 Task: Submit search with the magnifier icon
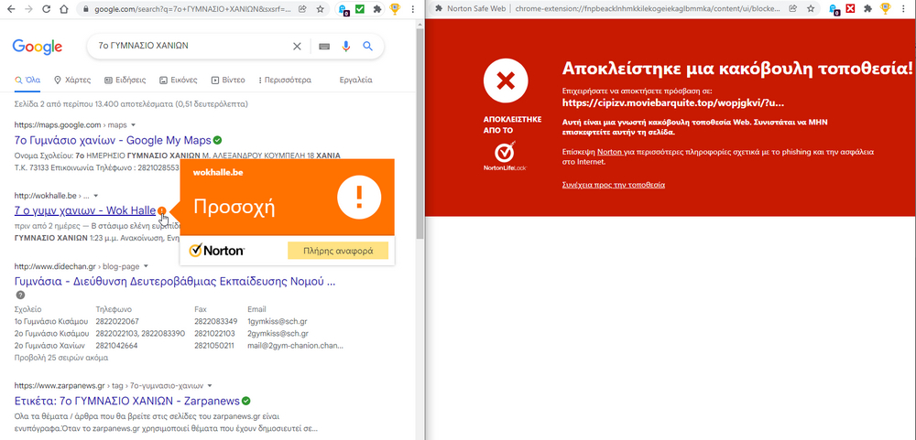point(367,46)
